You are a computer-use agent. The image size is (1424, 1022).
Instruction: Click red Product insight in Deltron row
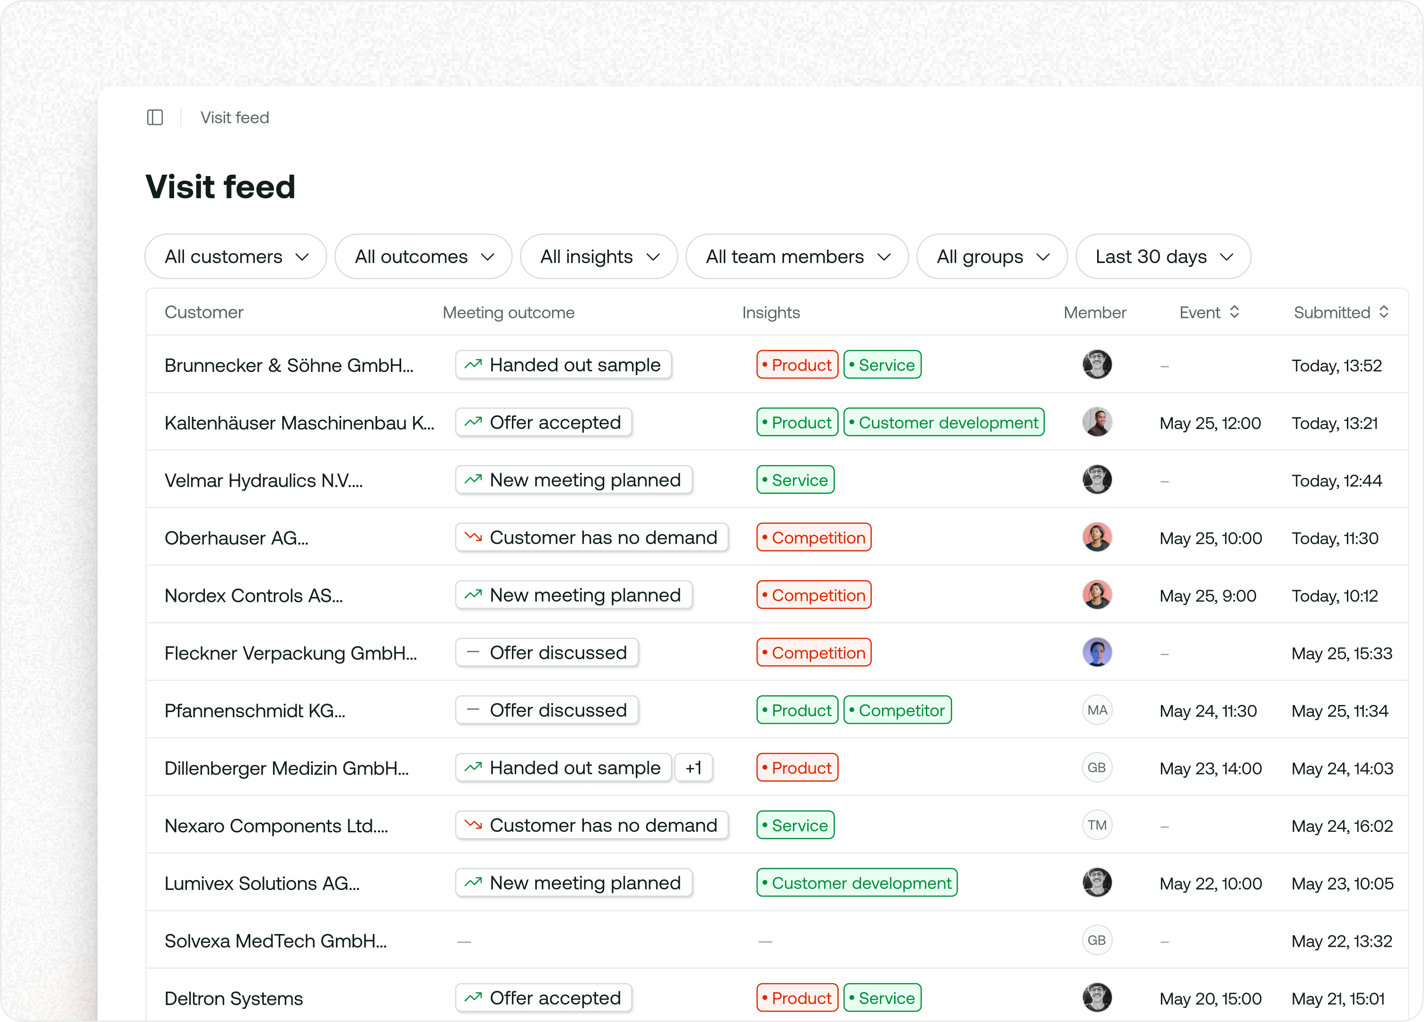coord(797,997)
